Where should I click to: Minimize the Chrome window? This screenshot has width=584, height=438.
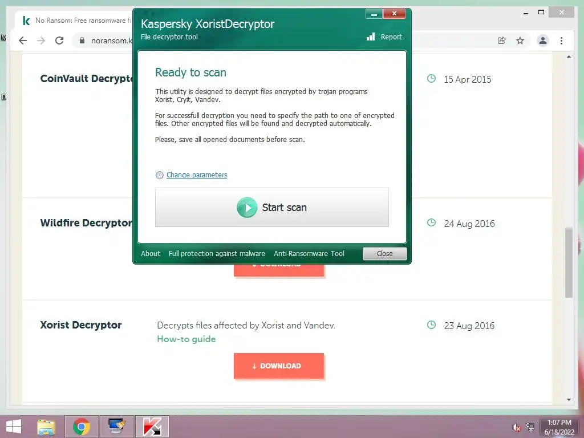click(526, 13)
